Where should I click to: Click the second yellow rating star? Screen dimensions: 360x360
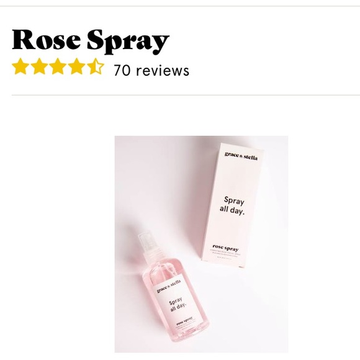coord(39,66)
